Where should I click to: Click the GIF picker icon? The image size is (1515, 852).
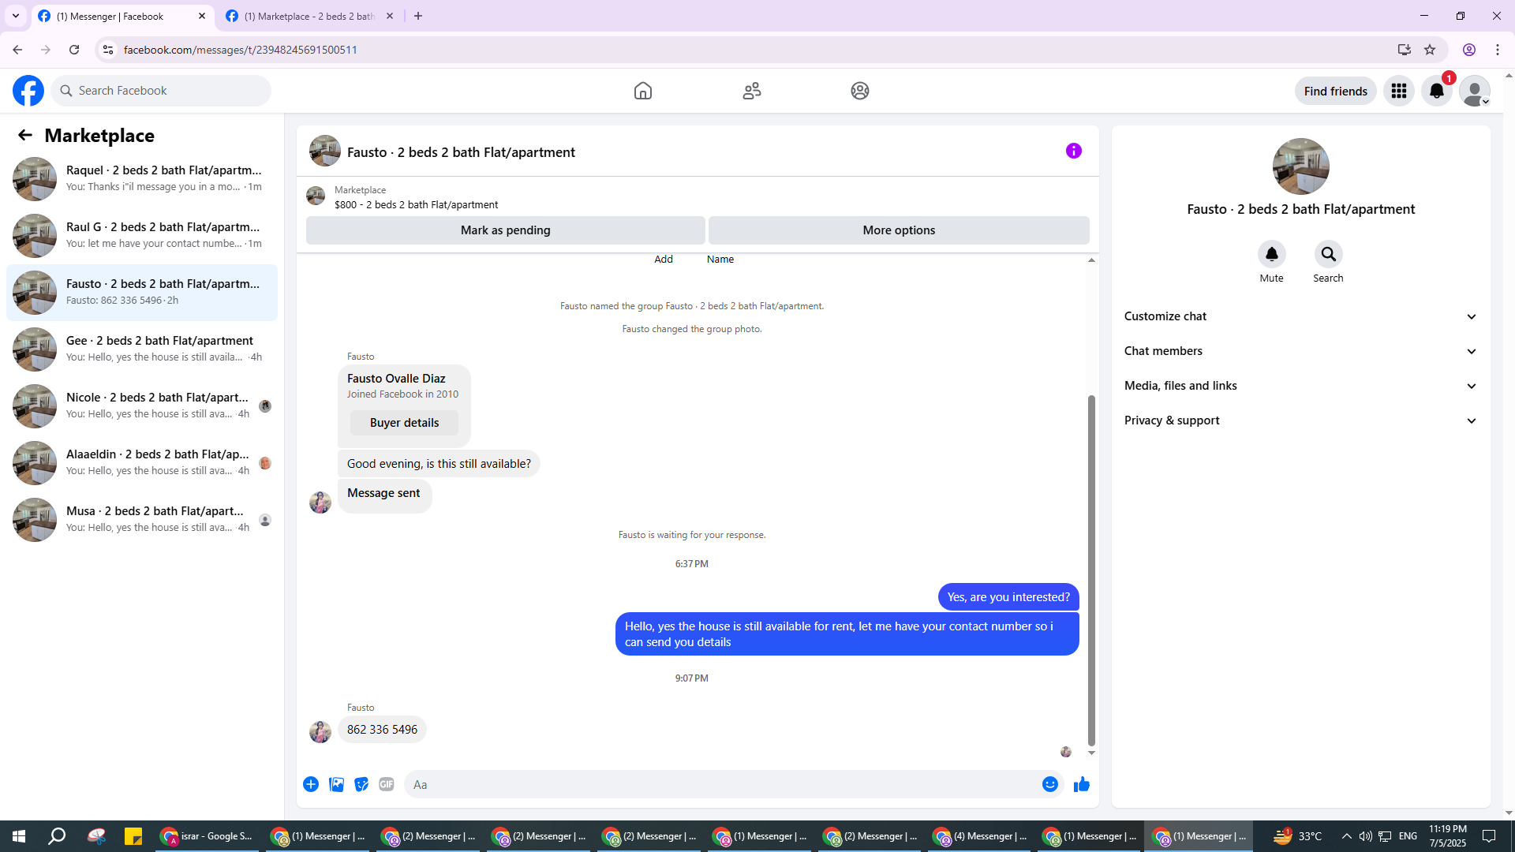point(386,784)
